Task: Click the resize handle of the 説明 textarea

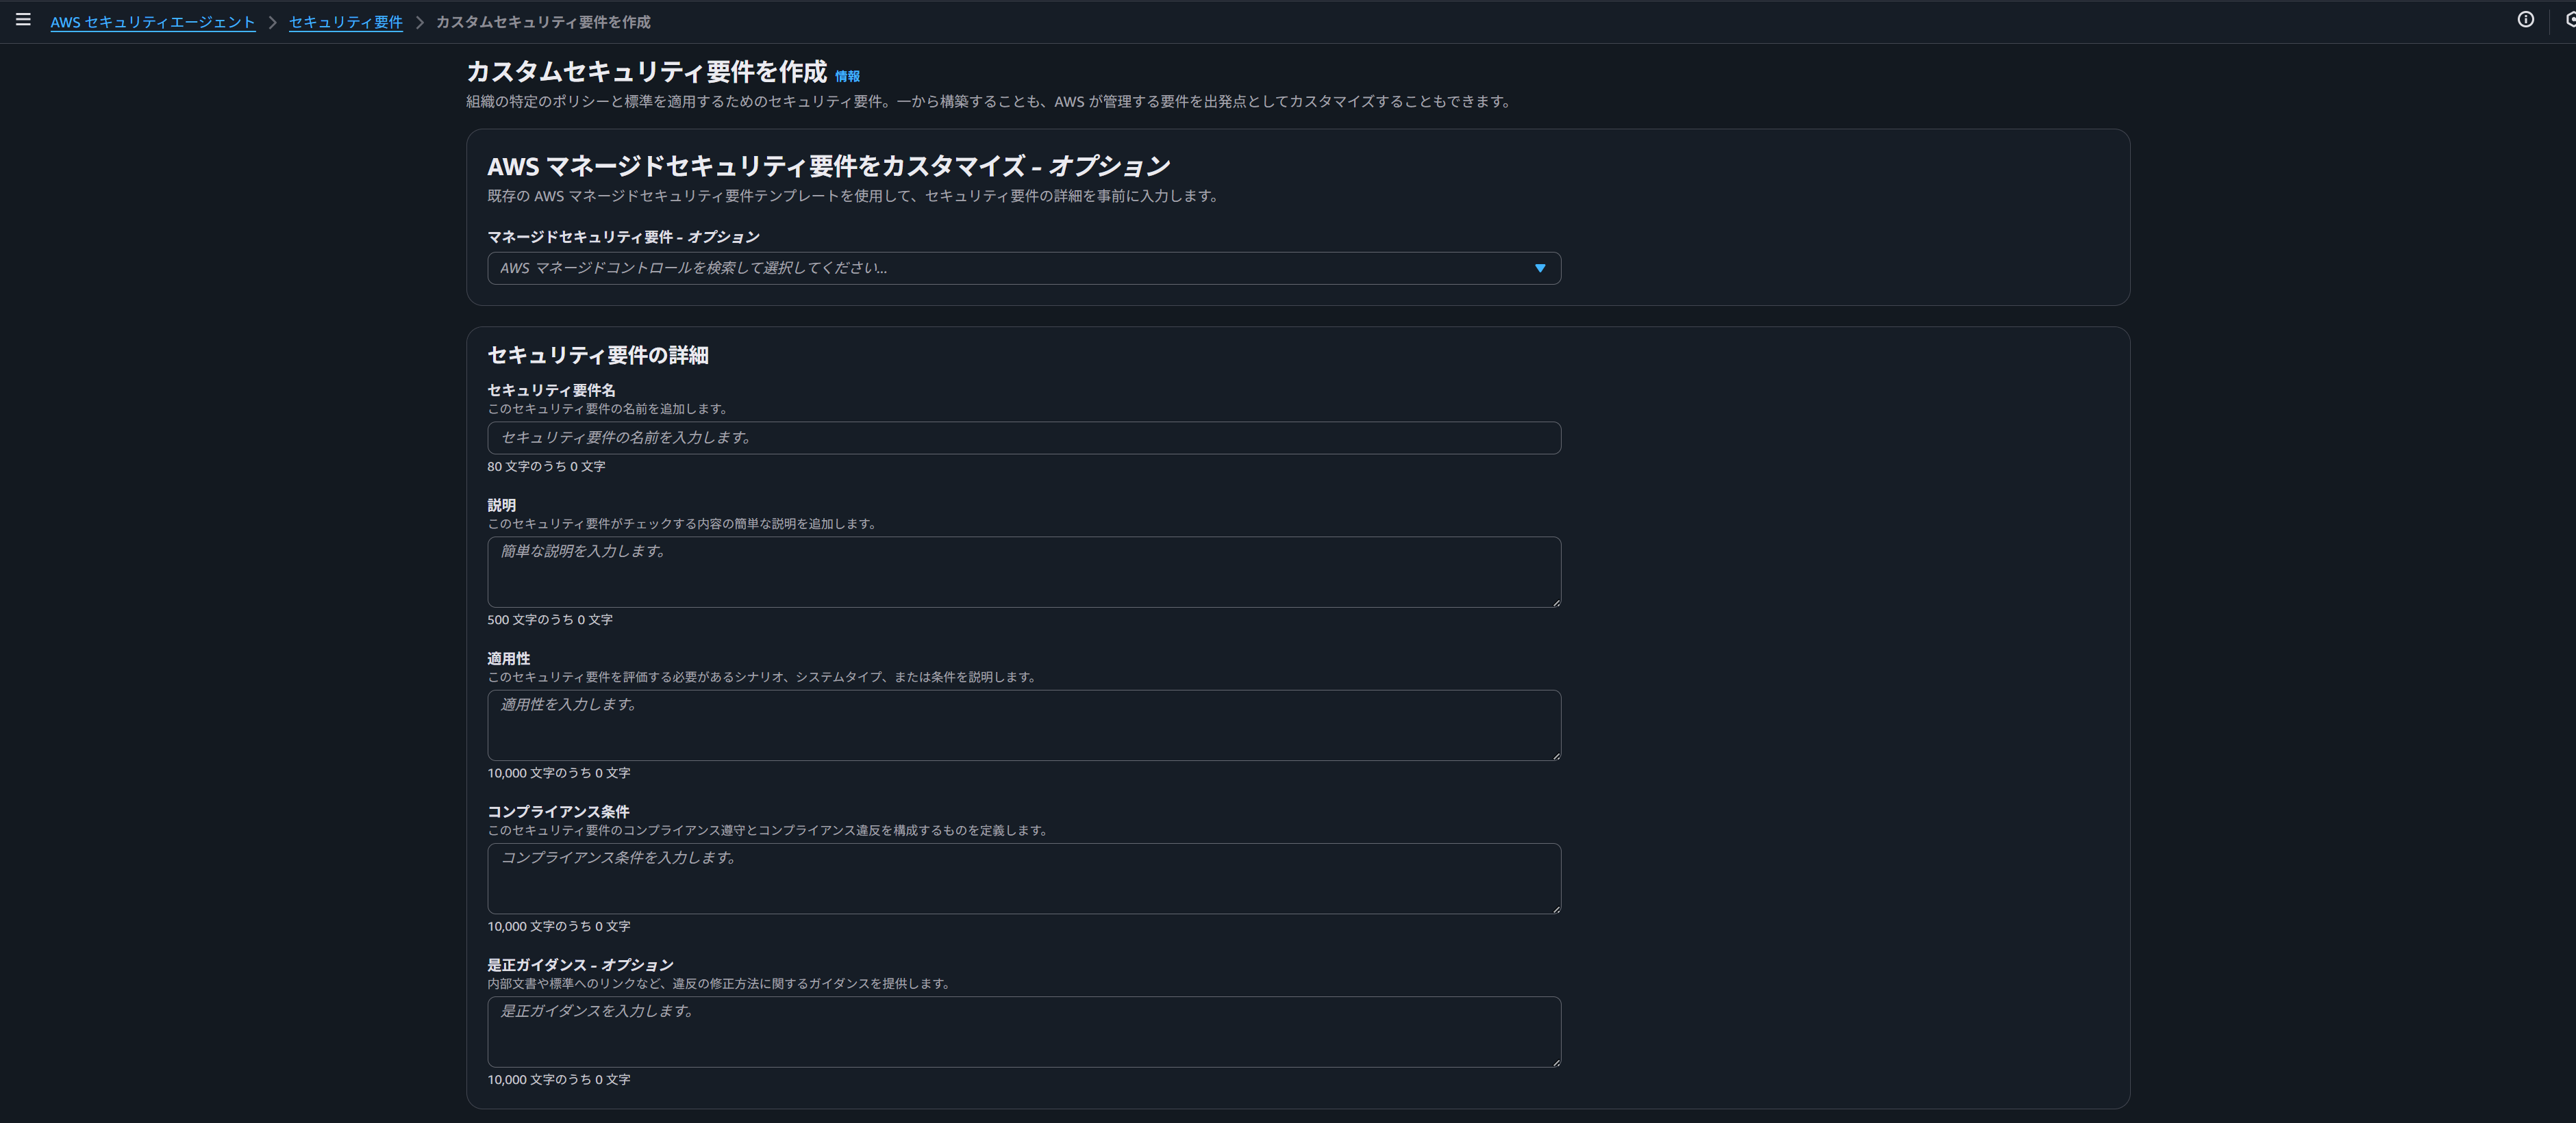Action: [x=1556, y=602]
